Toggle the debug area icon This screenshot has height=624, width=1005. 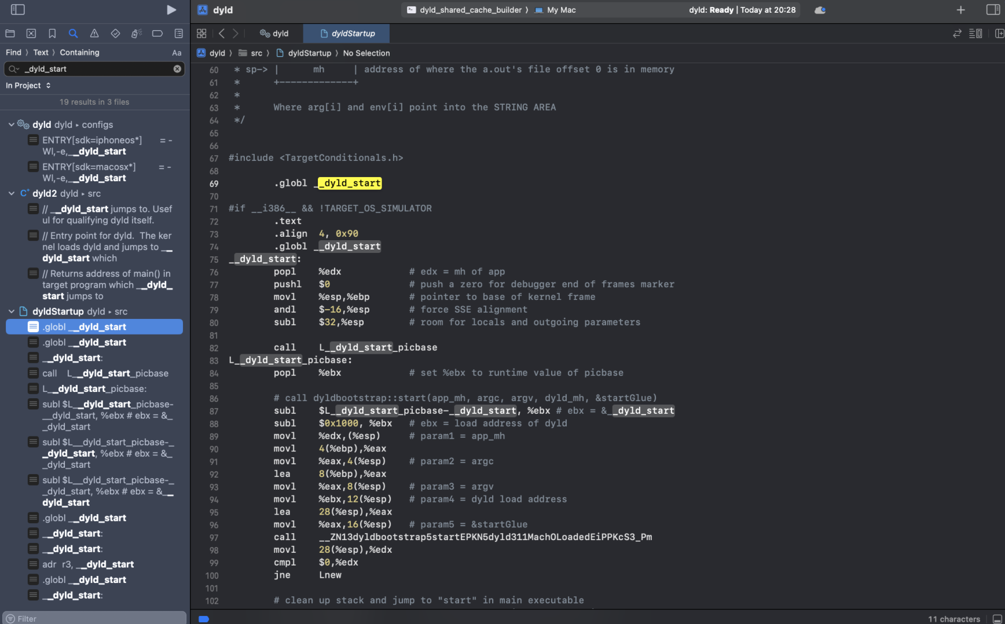(x=997, y=619)
